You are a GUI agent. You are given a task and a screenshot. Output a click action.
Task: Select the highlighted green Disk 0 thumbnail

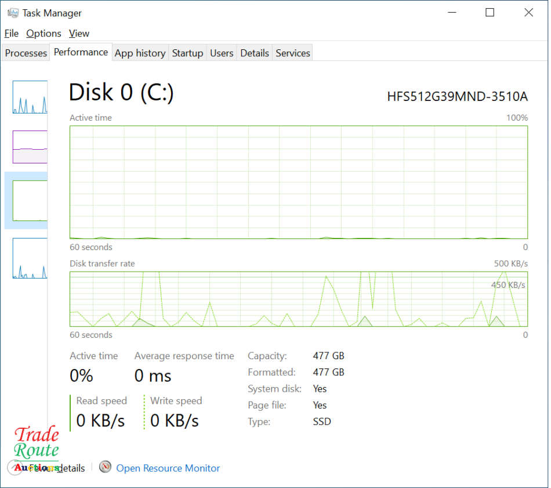(x=30, y=200)
